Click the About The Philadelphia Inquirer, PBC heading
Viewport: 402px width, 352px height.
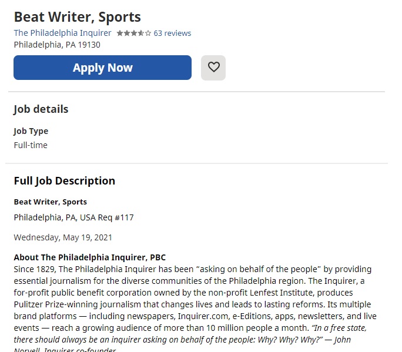point(90,257)
